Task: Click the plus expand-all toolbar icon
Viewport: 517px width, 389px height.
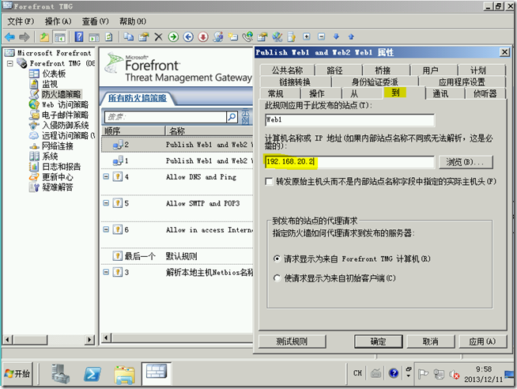Action: 307,36
